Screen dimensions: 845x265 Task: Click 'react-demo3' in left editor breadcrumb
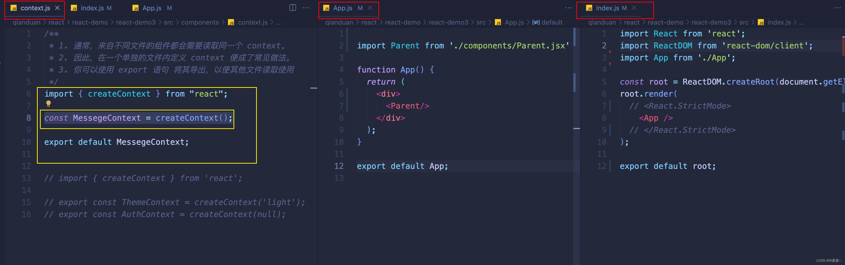tap(136, 22)
